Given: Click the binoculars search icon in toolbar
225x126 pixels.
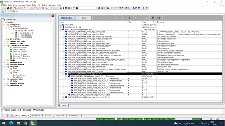Looking at the screenshot, I should [77, 8].
